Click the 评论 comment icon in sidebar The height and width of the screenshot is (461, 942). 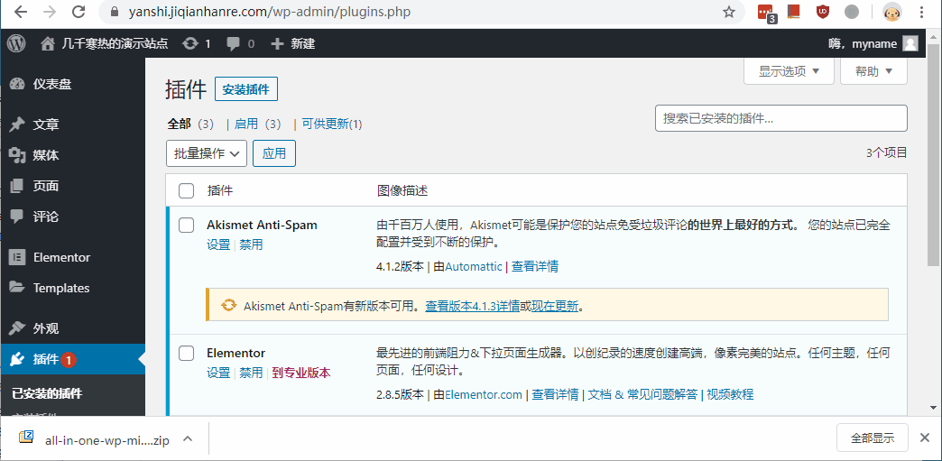[17, 217]
